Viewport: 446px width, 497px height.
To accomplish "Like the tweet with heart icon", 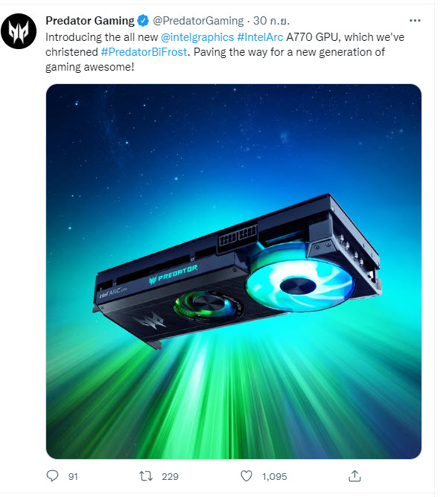I will (246, 476).
